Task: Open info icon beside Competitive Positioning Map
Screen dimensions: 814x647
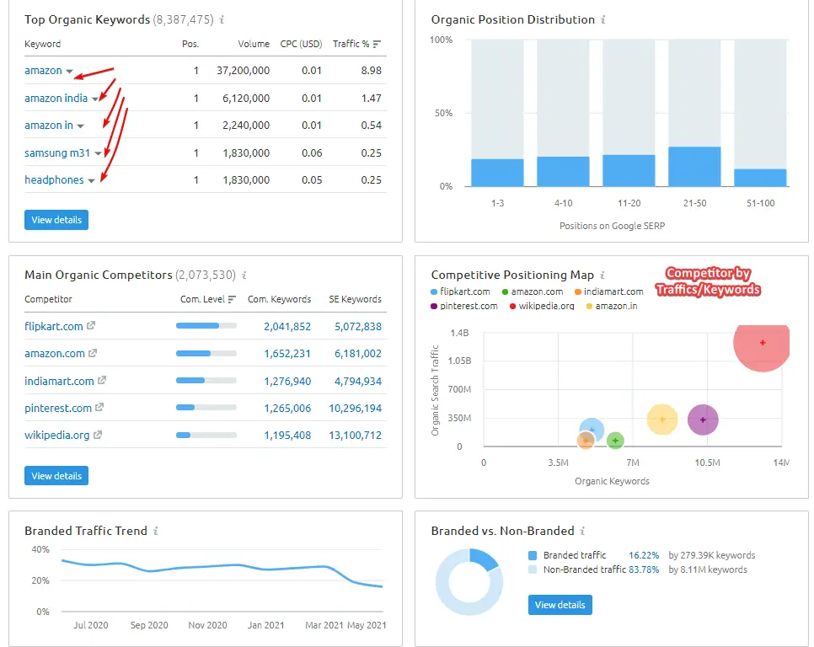Action: pos(602,275)
